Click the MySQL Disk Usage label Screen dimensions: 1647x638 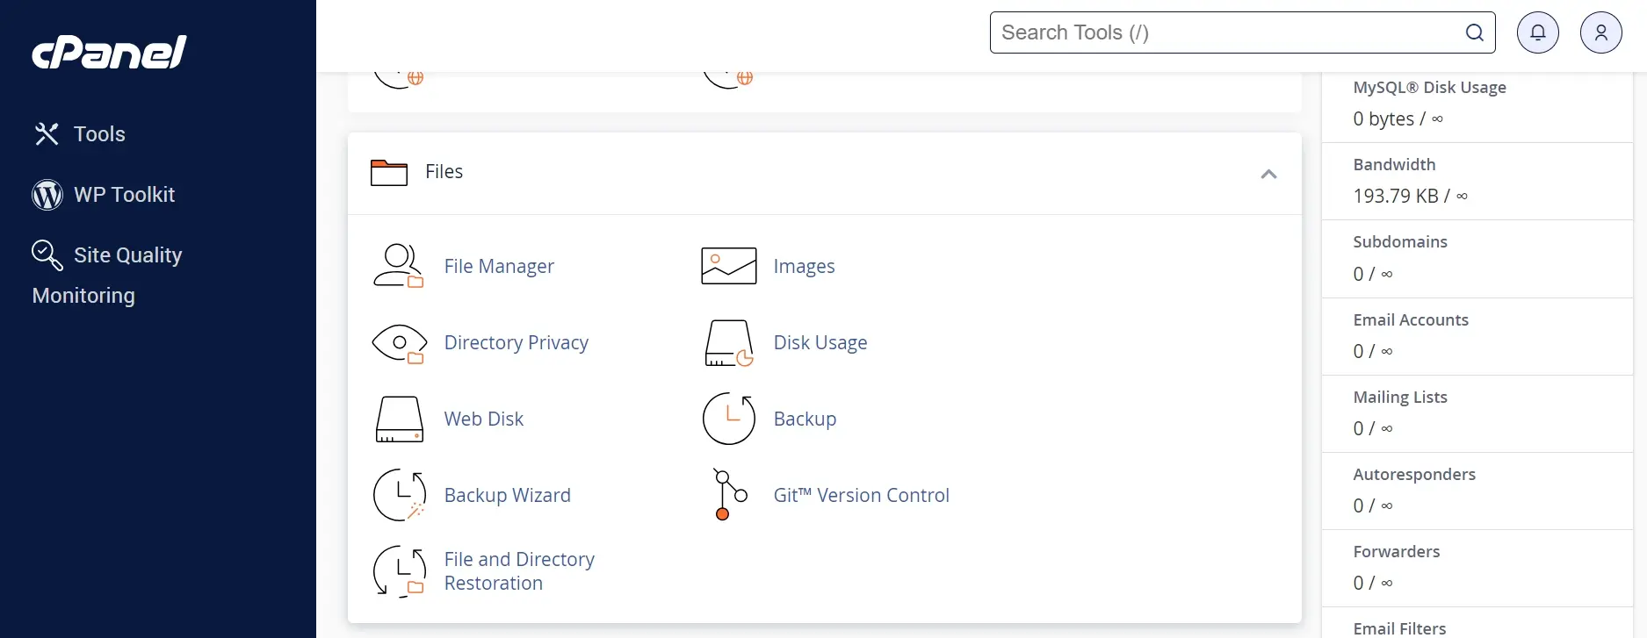[1429, 88]
